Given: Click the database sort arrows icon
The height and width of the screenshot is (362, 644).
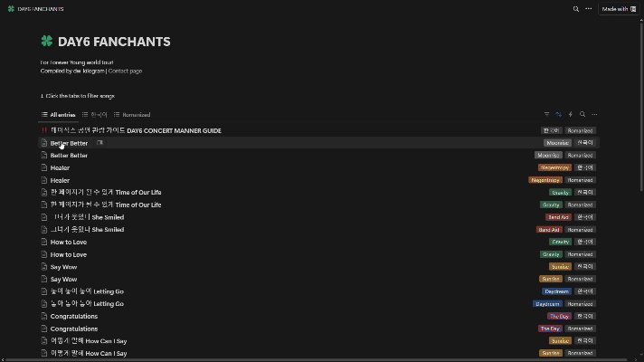Looking at the screenshot, I should [558, 115].
